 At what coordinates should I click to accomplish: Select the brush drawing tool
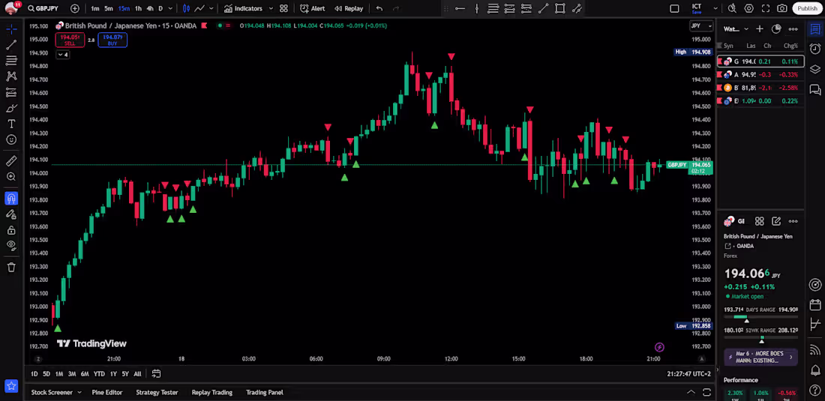pyautogui.click(x=11, y=108)
